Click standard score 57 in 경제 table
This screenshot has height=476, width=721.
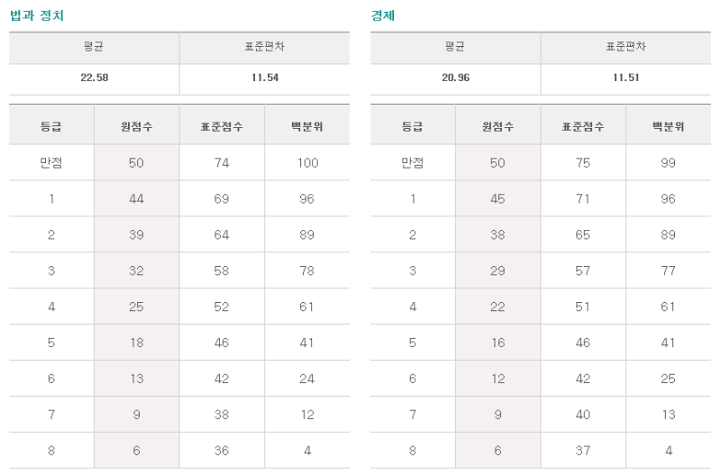coord(582,270)
